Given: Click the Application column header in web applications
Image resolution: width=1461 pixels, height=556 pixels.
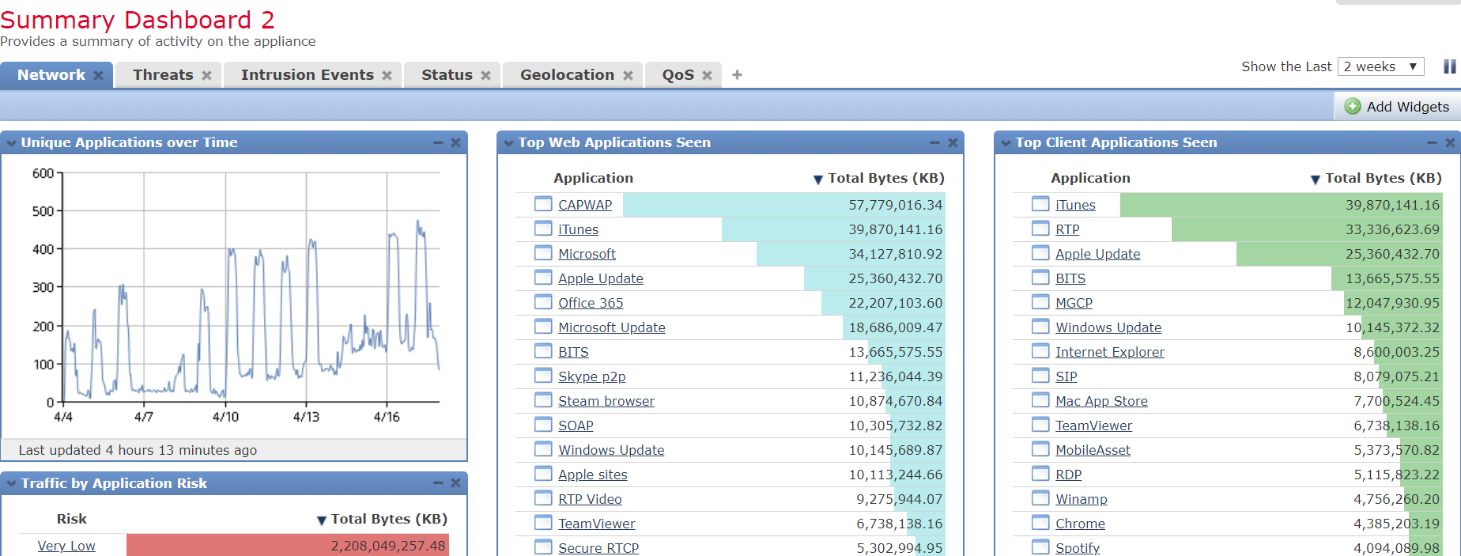Looking at the screenshot, I should tap(593, 178).
